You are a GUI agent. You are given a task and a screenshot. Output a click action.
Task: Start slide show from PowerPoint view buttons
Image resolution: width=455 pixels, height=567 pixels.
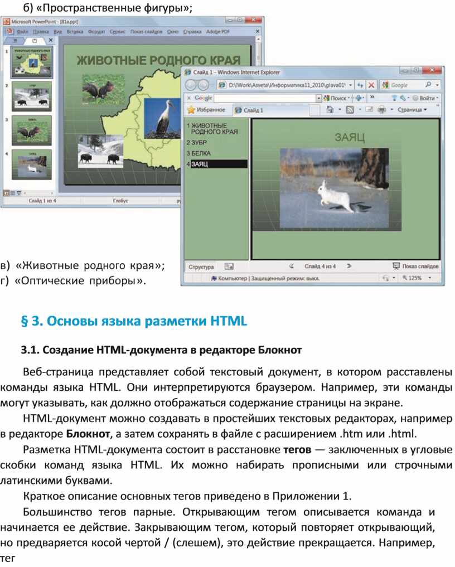pos(19,193)
